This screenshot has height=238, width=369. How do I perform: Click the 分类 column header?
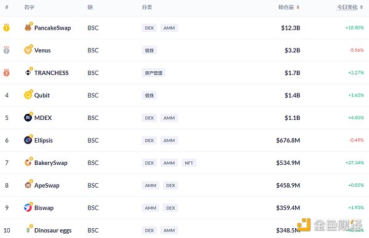pos(147,7)
